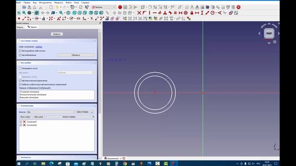Open the Файл menu

coord(18,3)
